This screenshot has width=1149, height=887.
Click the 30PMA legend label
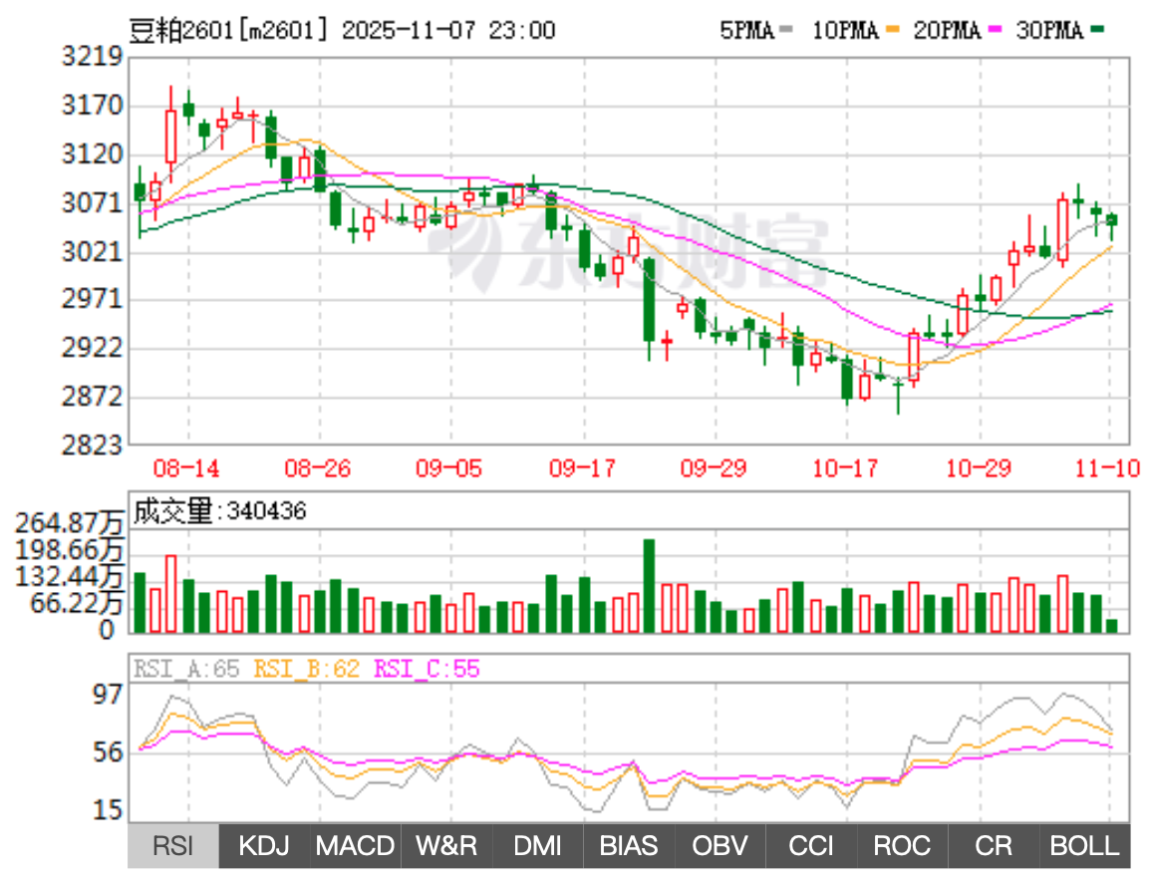1049,31
